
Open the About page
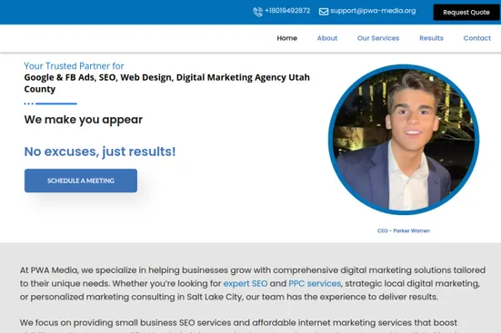[x=326, y=38]
